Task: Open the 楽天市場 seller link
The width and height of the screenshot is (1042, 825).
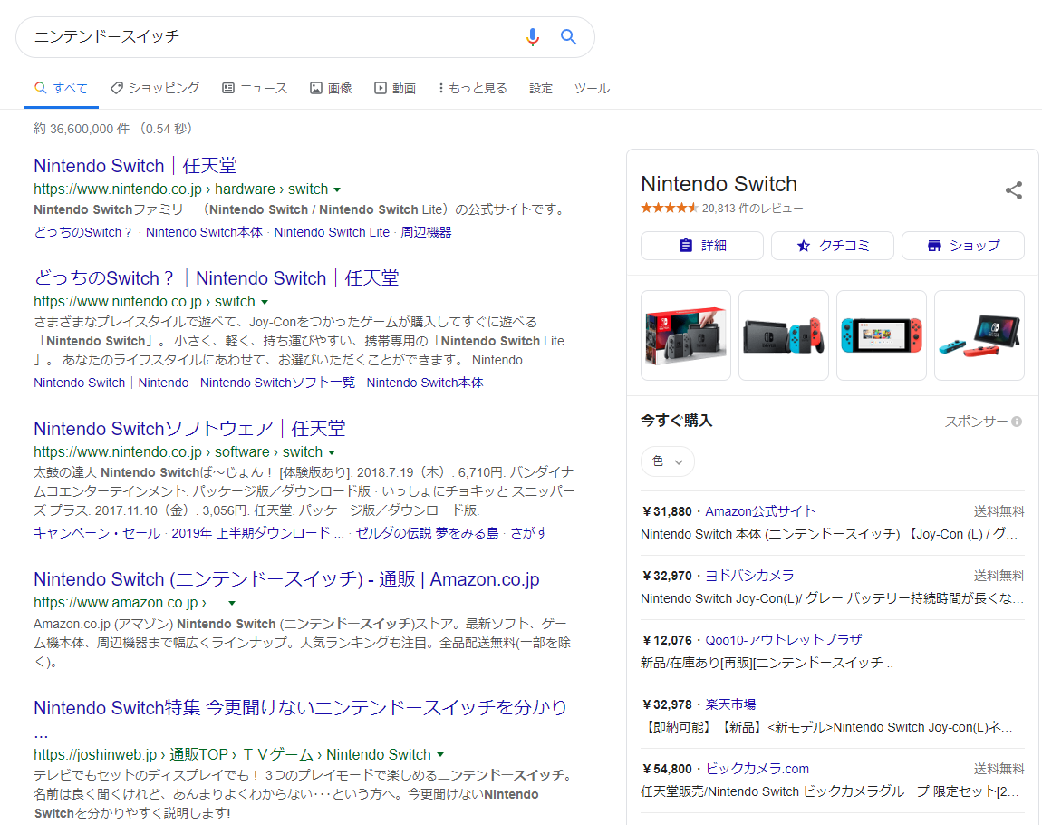Action: coord(730,704)
